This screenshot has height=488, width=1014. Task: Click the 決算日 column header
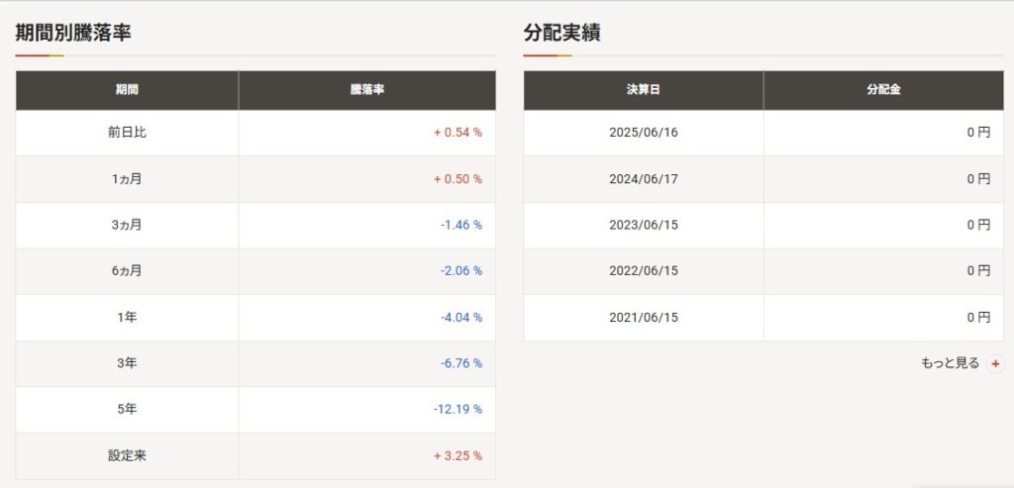[644, 90]
